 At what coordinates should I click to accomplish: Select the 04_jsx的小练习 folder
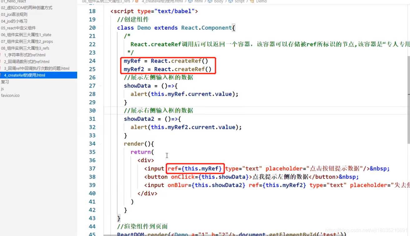[x=14, y=21]
